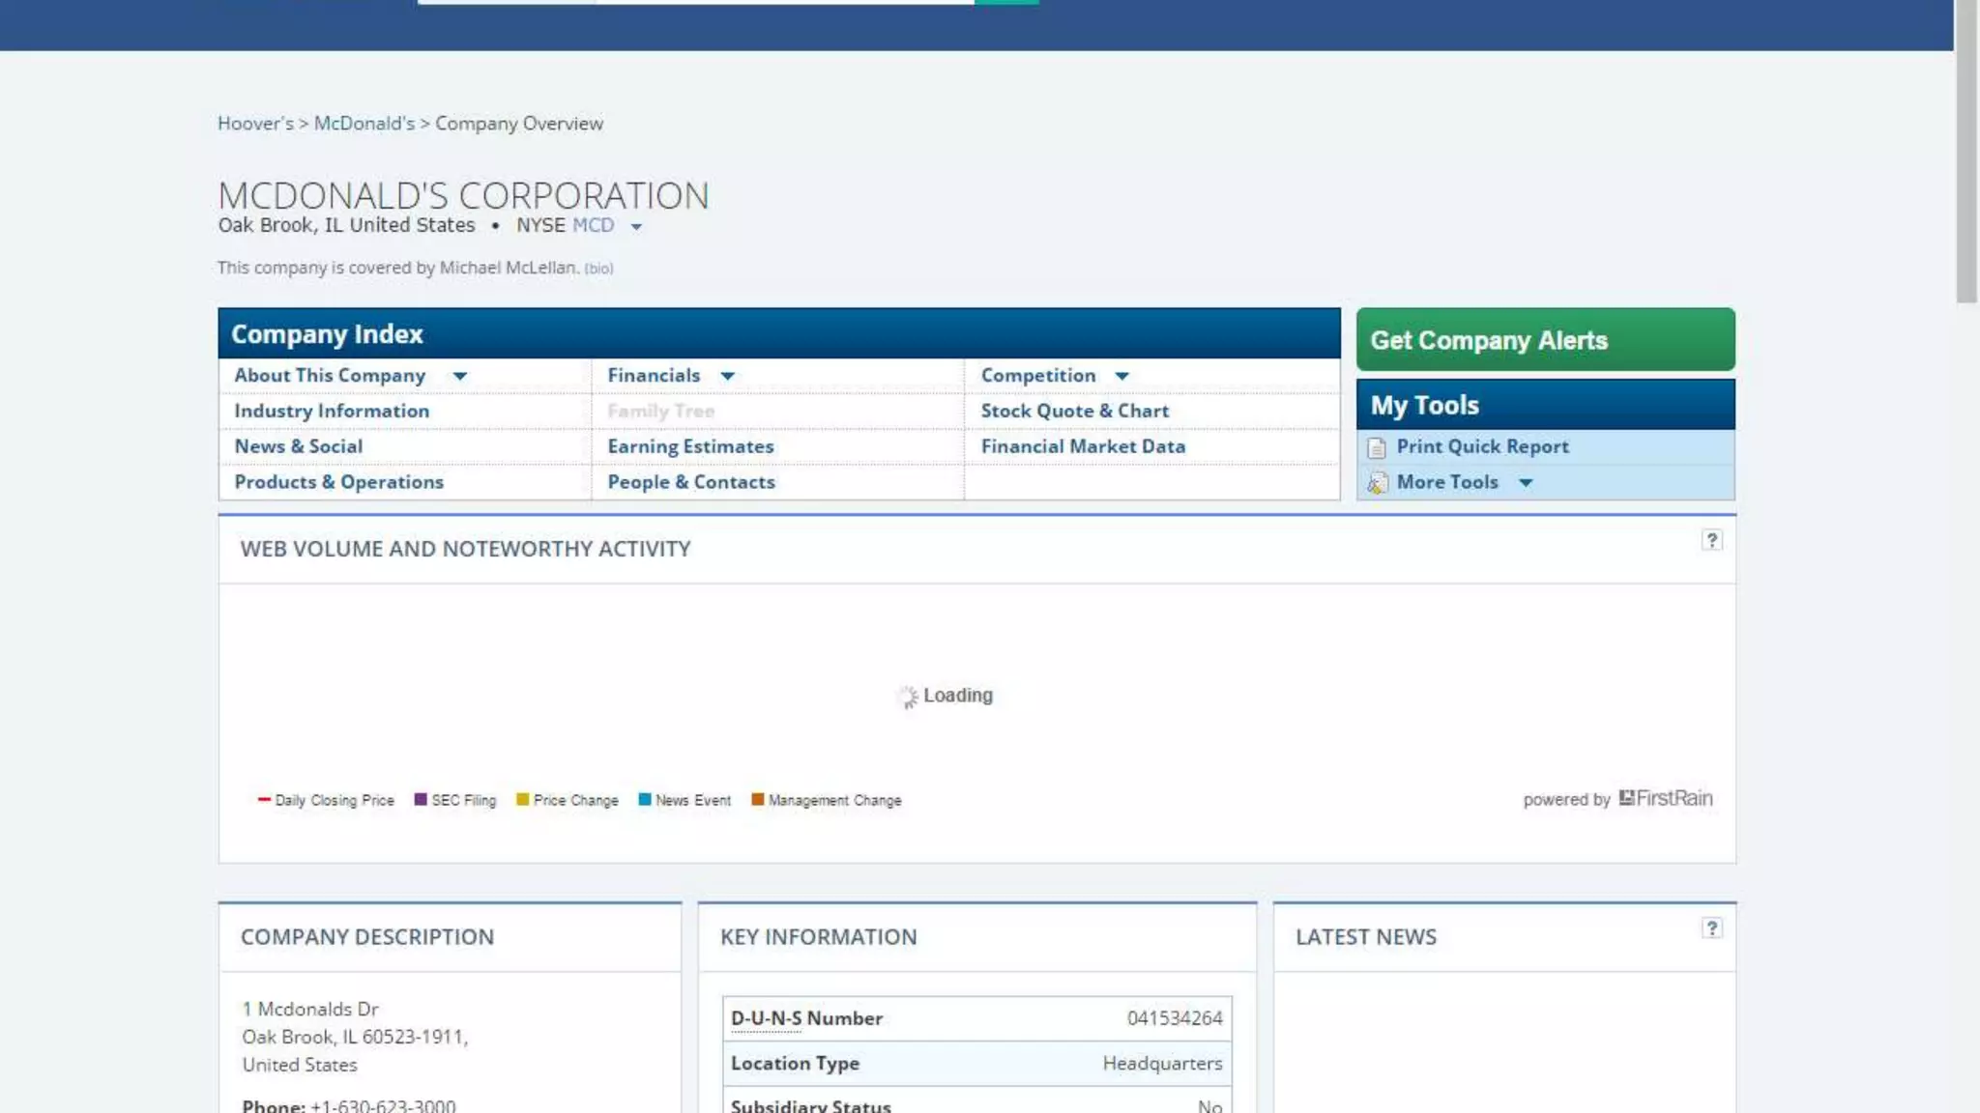The image size is (1980, 1113).
Task: Open Stock Quote & Chart section
Action: pyautogui.click(x=1074, y=411)
